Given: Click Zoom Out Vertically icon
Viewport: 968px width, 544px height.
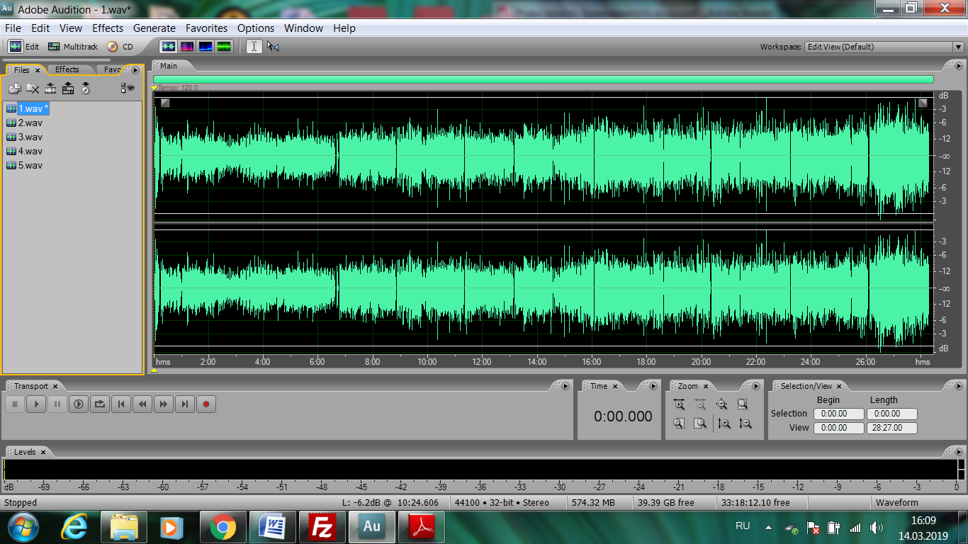Looking at the screenshot, I should tap(745, 424).
